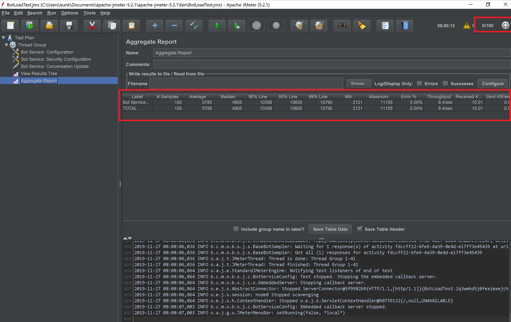Image resolution: width=511 pixels, height=322 pixels.
Task: Click the Error % column header
Action: pyautogui.click(x=409, y=96)
